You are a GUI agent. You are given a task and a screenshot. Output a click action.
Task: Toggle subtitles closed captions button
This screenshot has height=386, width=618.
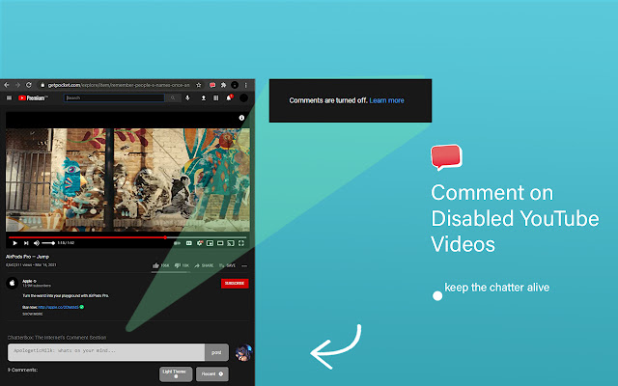coord(189,243)
